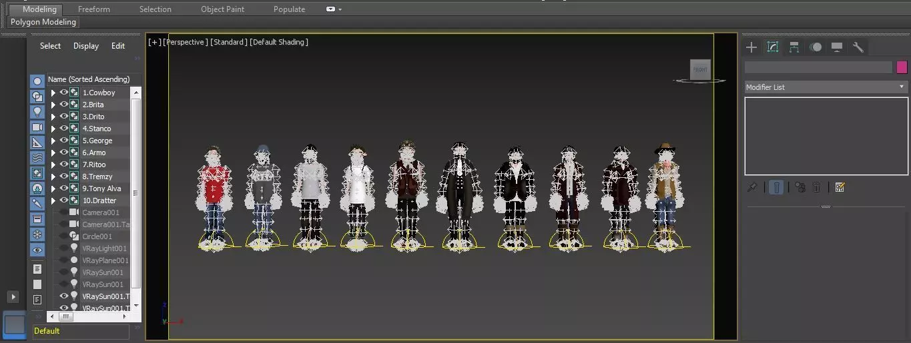Open the Populate ribbon tab
This screenshot has width=911, height=343.
click(290, 9)
